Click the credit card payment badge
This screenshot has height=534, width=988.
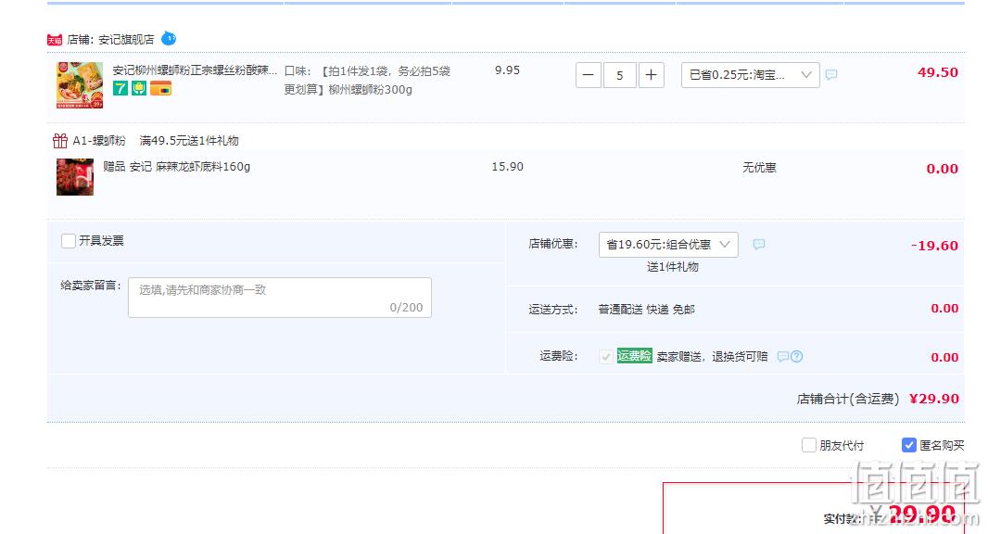(160, 89)
